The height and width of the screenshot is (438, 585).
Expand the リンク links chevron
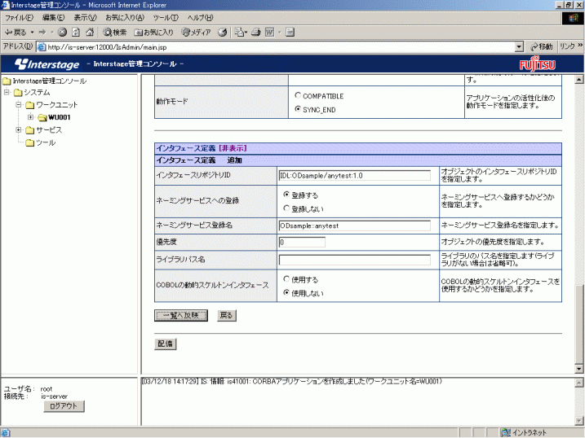pos(580,45)
